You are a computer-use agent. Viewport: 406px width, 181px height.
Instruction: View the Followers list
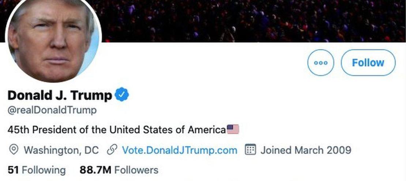tap(136, 170)
